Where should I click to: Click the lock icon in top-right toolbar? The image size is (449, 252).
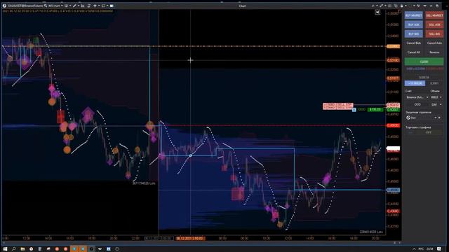(402, 6)
